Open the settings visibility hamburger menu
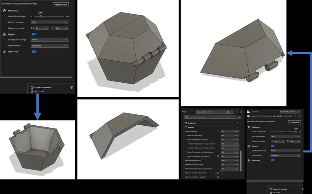 (x=239, y=117)
